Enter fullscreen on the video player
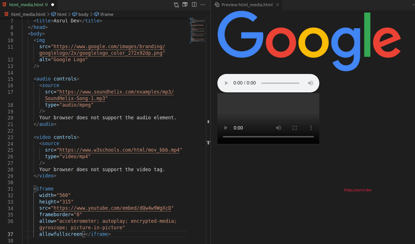The width and height of the screenshot is (415, 244). pos(295,128)
